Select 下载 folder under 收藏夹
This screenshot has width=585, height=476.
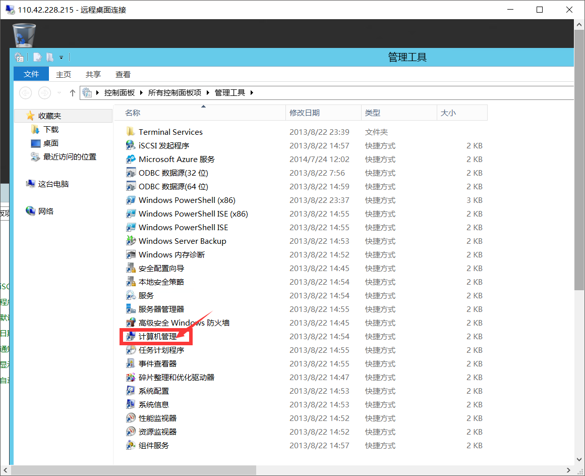(51, 129)
